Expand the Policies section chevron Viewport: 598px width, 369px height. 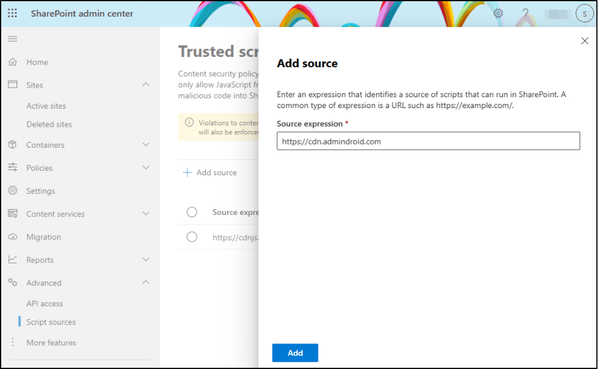click(146, 168)
